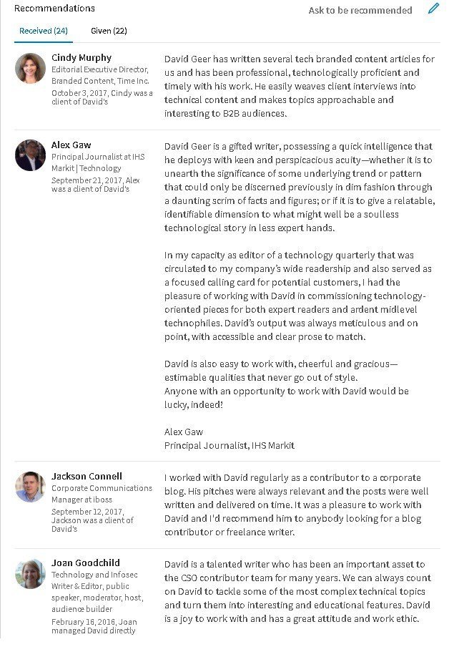Open Cindy Murphy's name link
This screenshot has width=454, height=662.
coord(82,58)
